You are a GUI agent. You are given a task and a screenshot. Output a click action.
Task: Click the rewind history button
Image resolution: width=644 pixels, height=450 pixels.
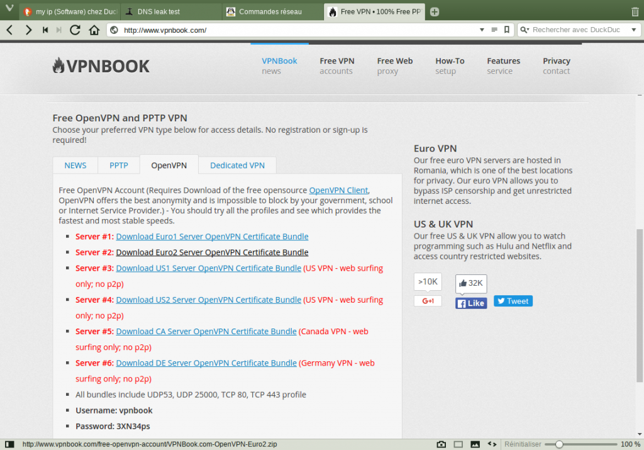tap(45, 30)
